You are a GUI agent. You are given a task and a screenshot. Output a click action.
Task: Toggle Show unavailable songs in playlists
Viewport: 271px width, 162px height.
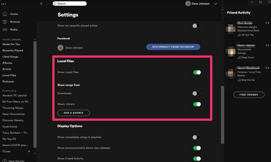(196, 137)
